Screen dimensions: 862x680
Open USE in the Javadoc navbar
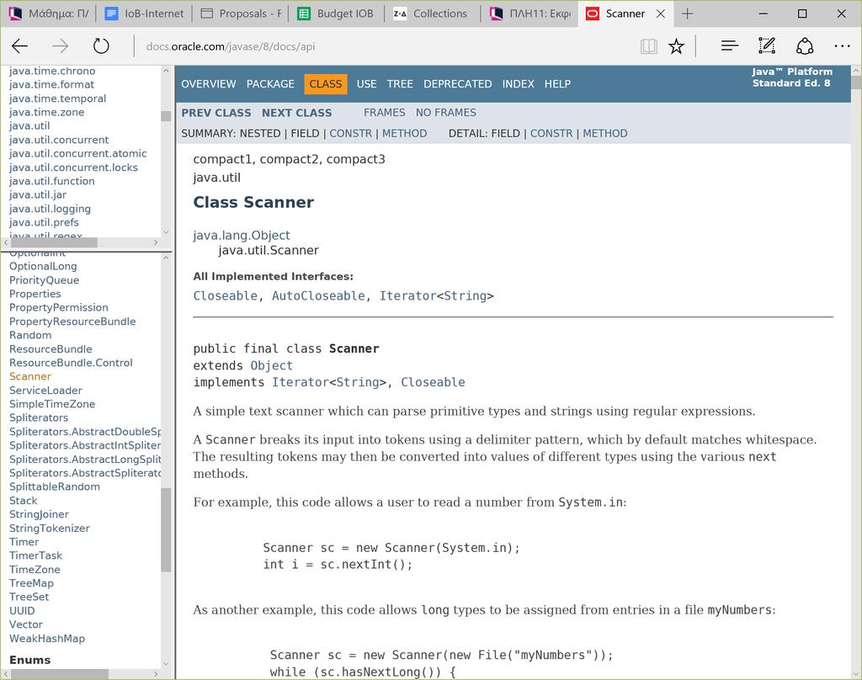coord(367,84)
